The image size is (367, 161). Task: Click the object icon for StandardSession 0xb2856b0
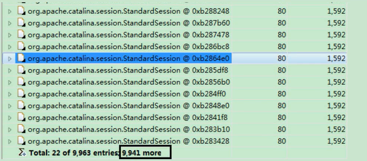click(x=21, y=82)
